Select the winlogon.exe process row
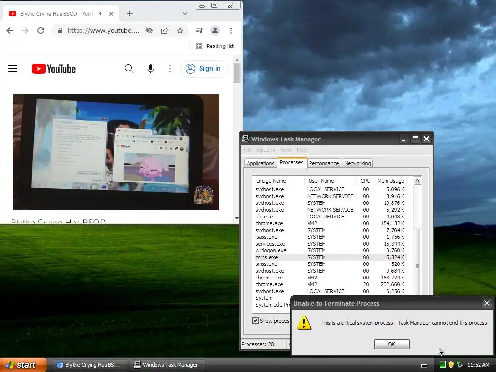496x372 pixels. pyautogui.click(x=330, y=250)
